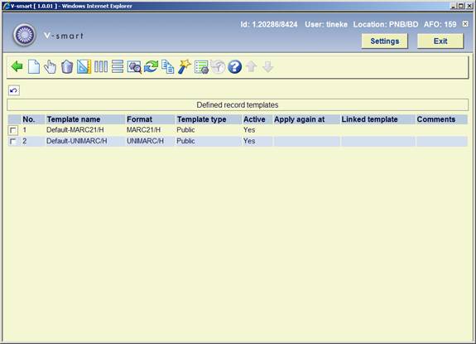Select the Default-UNIMARC/H template row
Image resolution: width=476 pixels, height=344 pixels.
(238, 141)
